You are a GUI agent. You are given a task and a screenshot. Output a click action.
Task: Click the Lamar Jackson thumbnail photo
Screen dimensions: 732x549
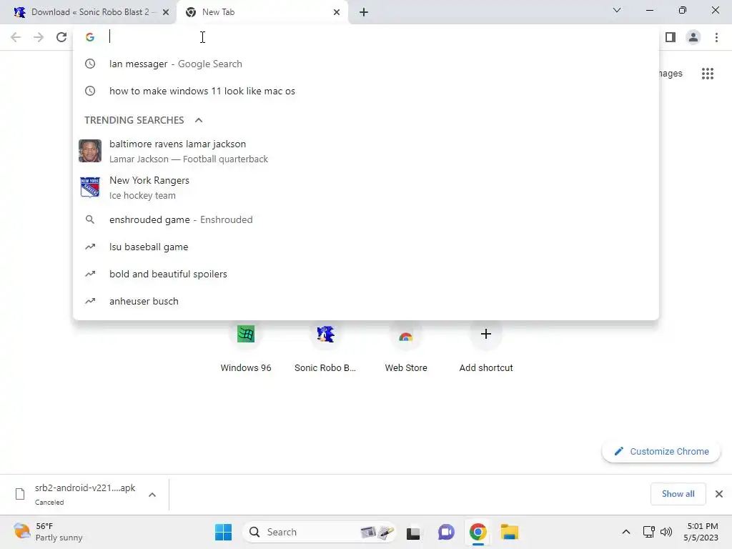click(x=90, y=151)
